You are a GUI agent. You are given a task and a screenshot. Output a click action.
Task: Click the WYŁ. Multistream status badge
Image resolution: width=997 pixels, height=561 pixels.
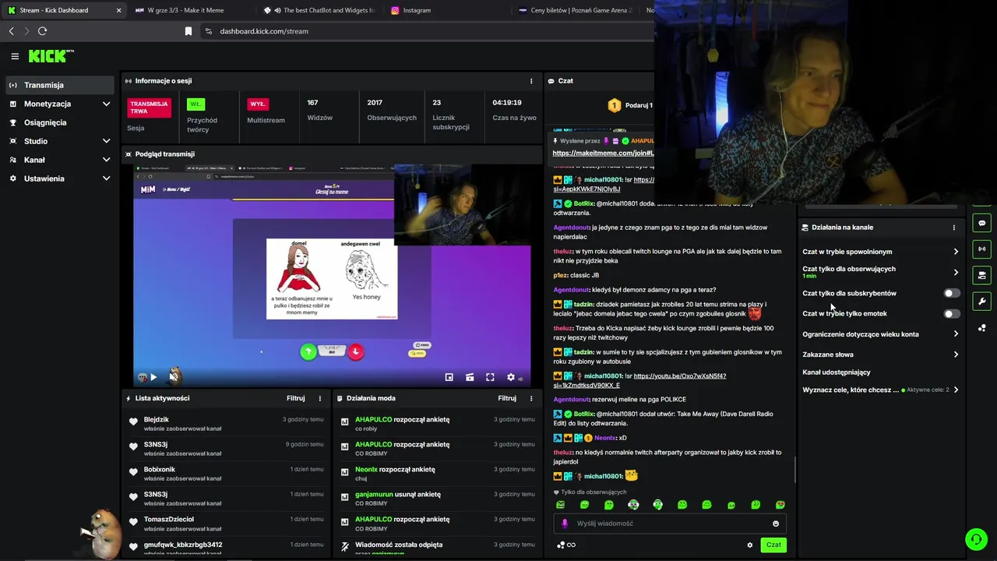pos(258,104)
